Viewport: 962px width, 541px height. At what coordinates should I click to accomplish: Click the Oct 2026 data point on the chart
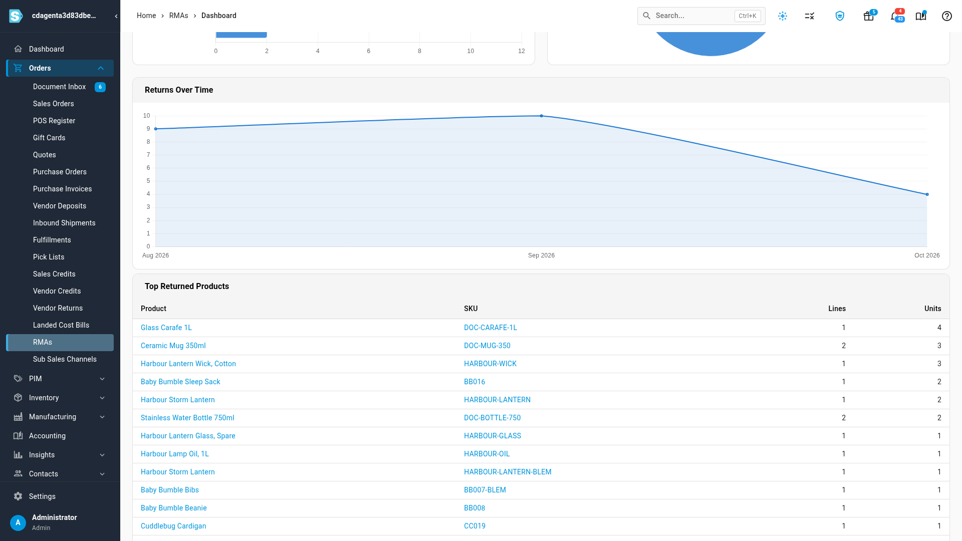click(x=927, y=194)
